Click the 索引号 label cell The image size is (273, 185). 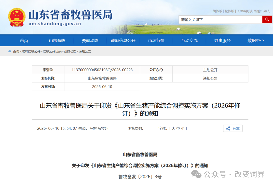pyautogui.click(x=48, y=70)
